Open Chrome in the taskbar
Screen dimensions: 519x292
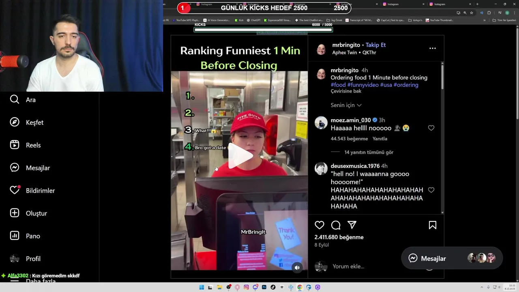pos(300,287)
